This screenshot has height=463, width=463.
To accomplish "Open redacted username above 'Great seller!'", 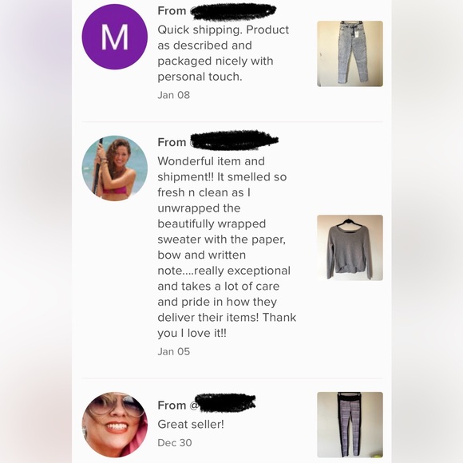I will [225, 402].
